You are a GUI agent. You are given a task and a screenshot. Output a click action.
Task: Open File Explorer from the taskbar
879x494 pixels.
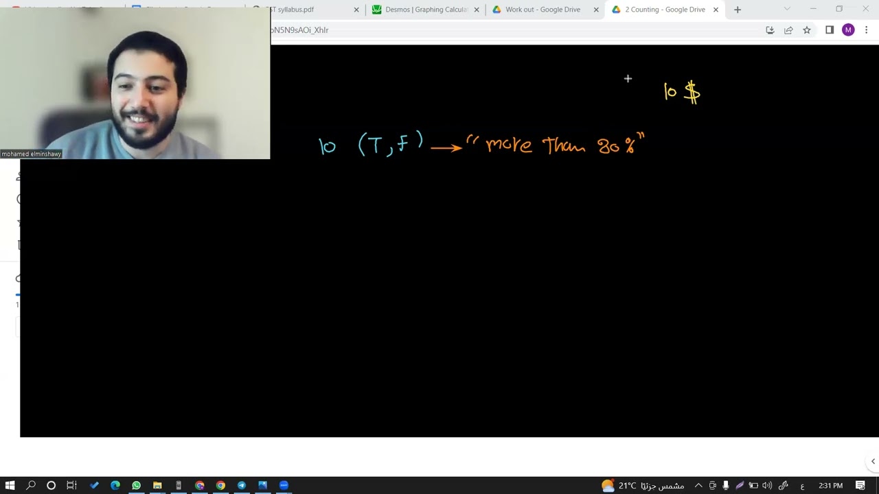coord(157,486)
